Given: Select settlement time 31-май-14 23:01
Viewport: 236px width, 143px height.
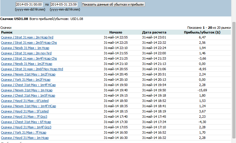Looking at the screenshot, I should tap(154, 37).
